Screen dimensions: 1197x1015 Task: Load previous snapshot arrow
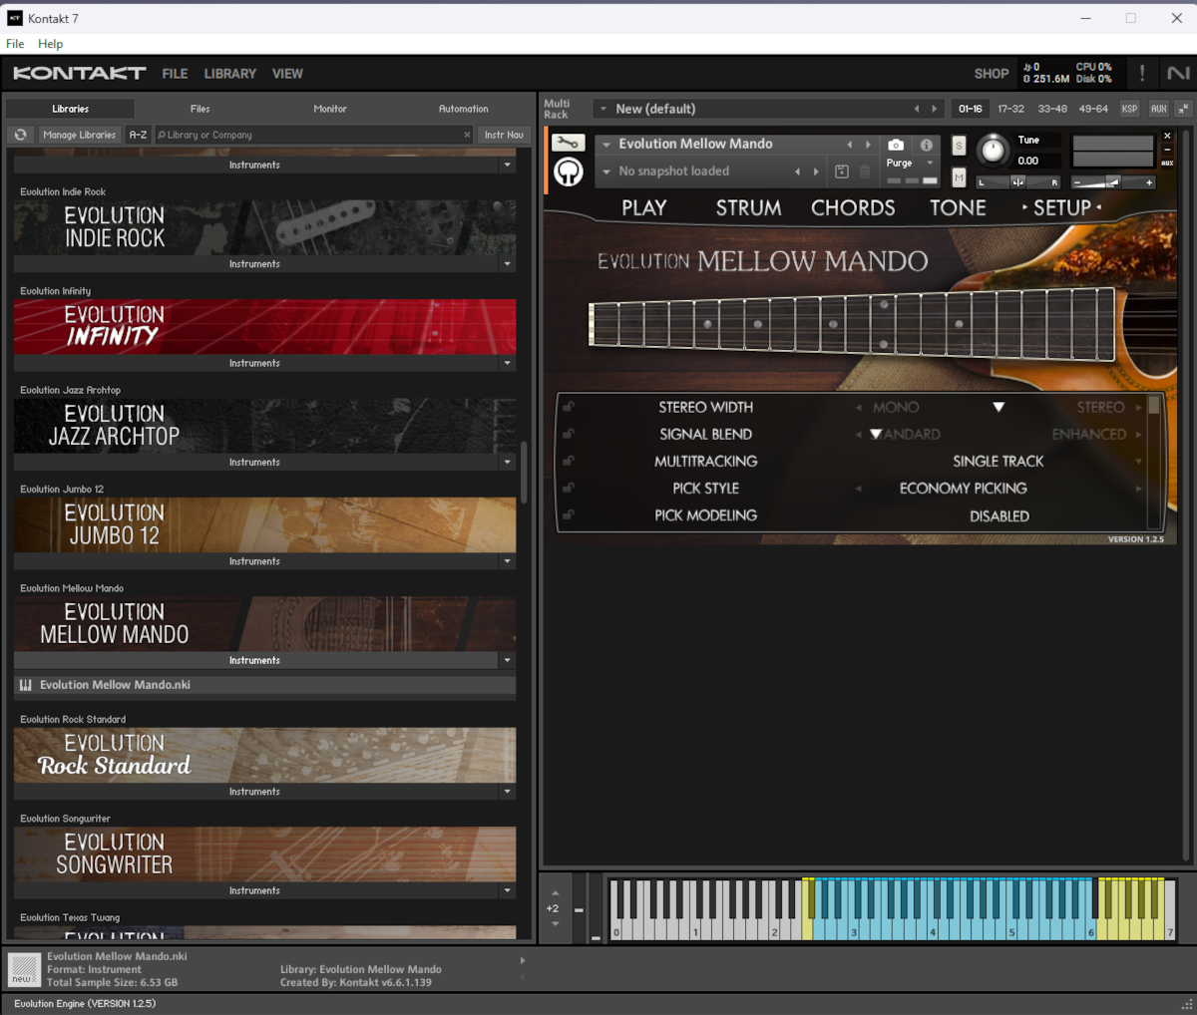[797, 171]
